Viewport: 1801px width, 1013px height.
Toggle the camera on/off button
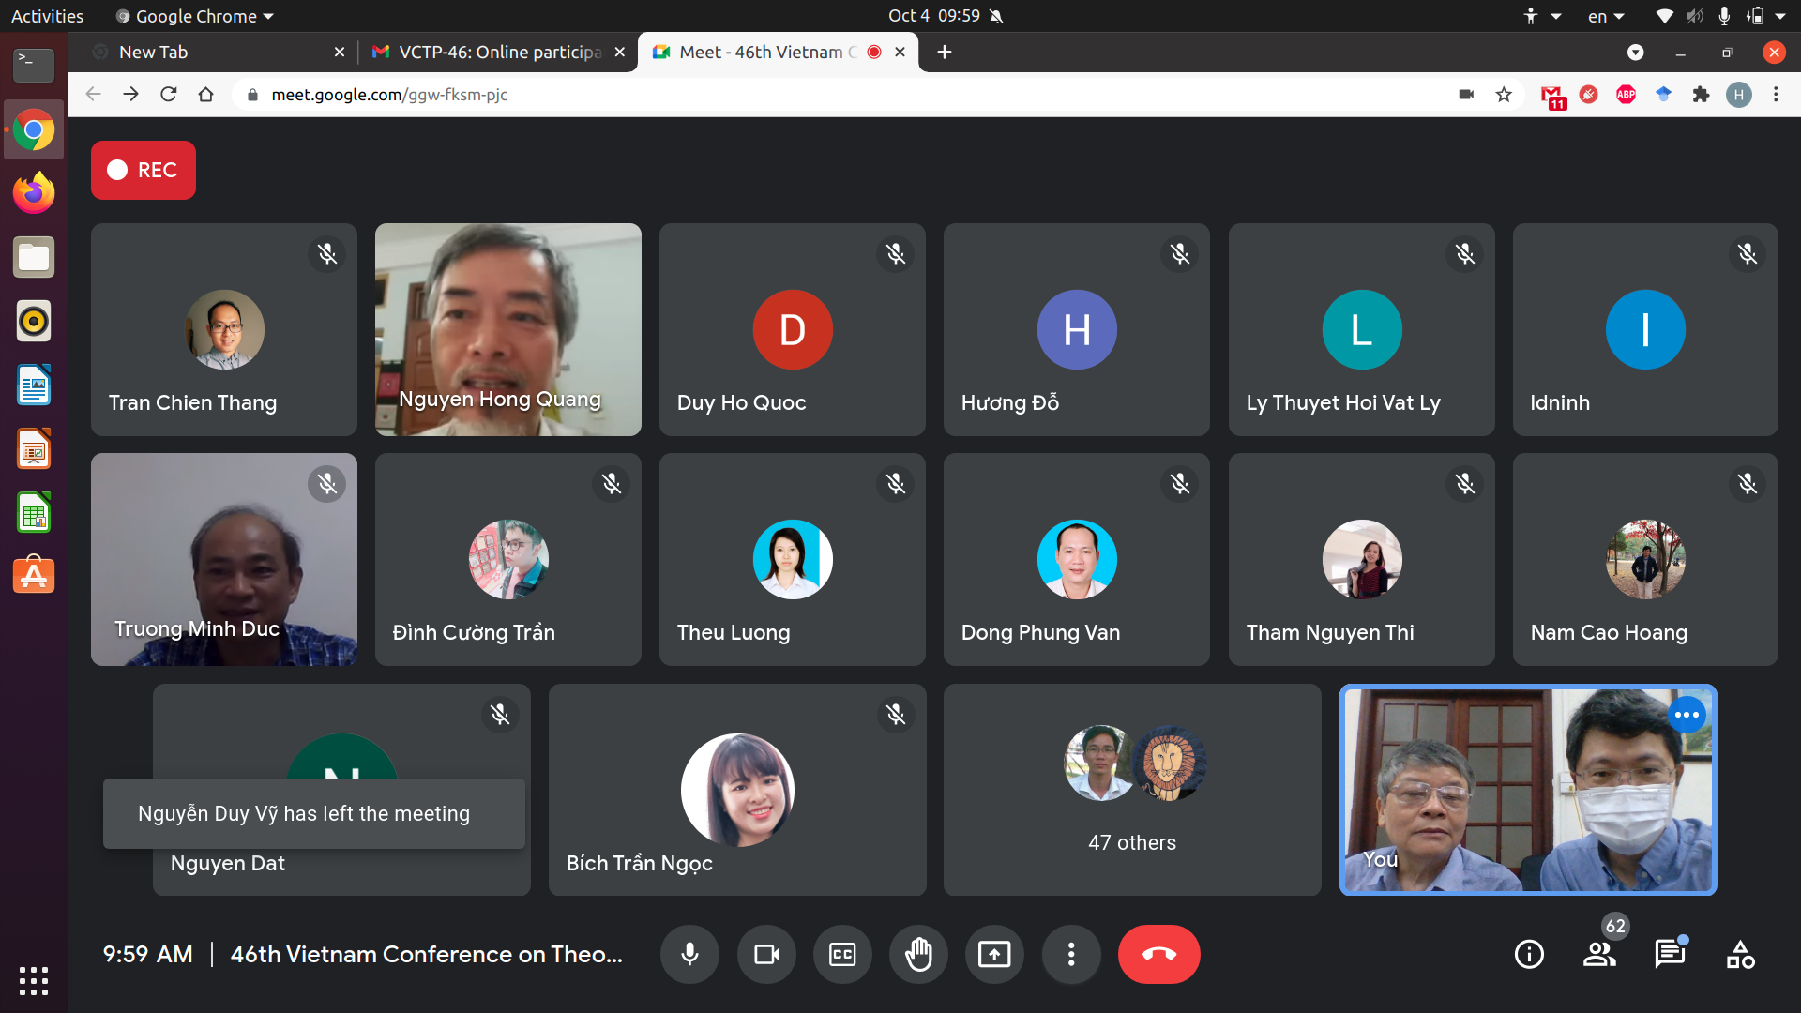pyautogui.click(x=766, y=955)
